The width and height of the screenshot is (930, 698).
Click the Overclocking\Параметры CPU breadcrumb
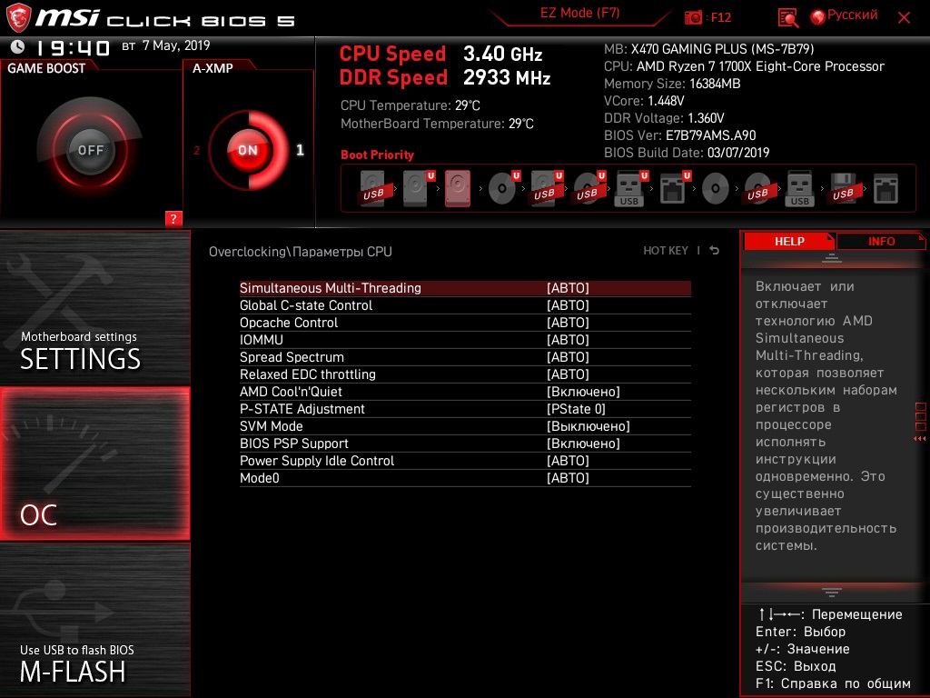(x=300, y=252)
